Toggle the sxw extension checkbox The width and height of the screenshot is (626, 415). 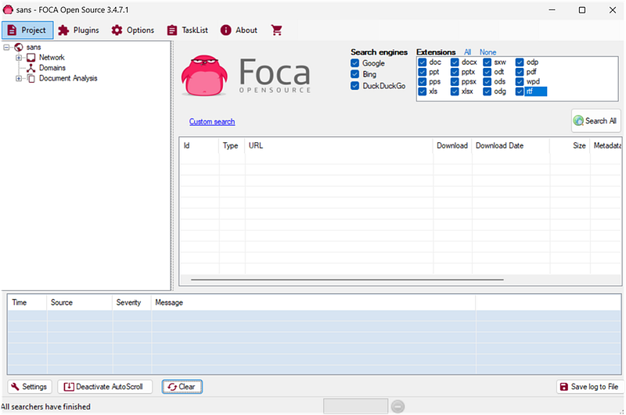(487, 63)
